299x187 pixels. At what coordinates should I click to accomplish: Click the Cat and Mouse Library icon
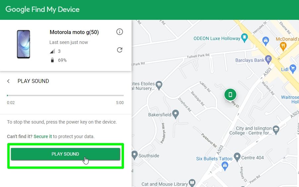[x=192, y=183]
